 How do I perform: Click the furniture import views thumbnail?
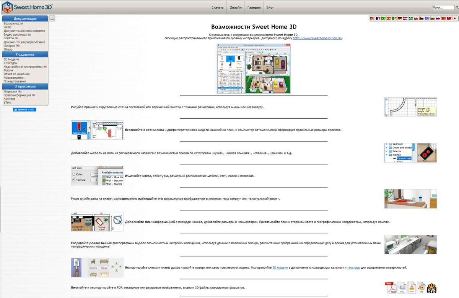pos(97,267)
